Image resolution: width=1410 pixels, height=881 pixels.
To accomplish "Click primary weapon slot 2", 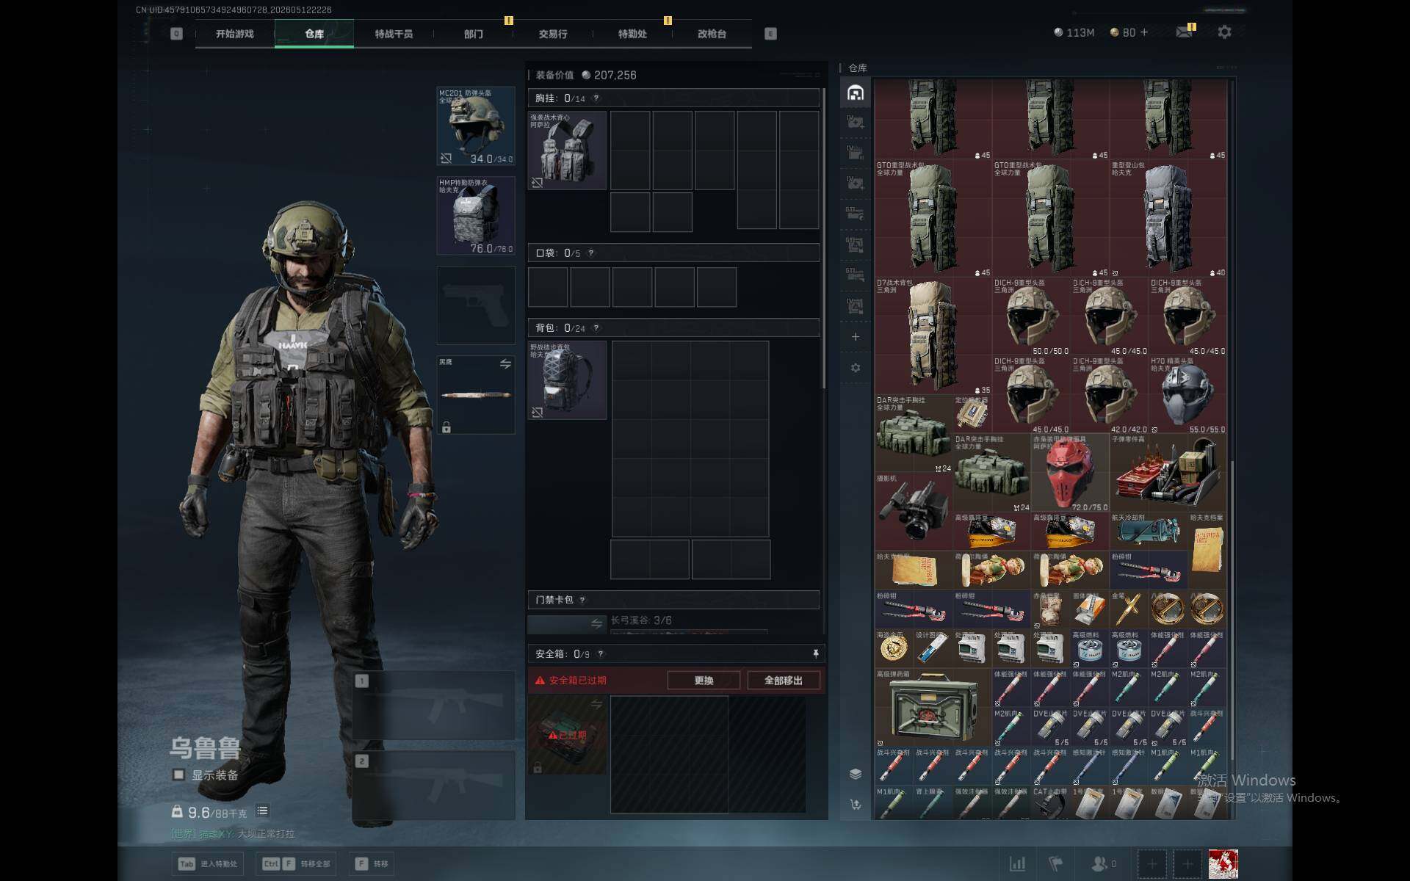I will click(434, 786).
